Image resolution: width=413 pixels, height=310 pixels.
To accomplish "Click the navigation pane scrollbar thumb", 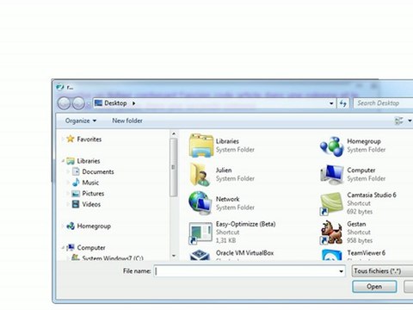I will (173, 168).
